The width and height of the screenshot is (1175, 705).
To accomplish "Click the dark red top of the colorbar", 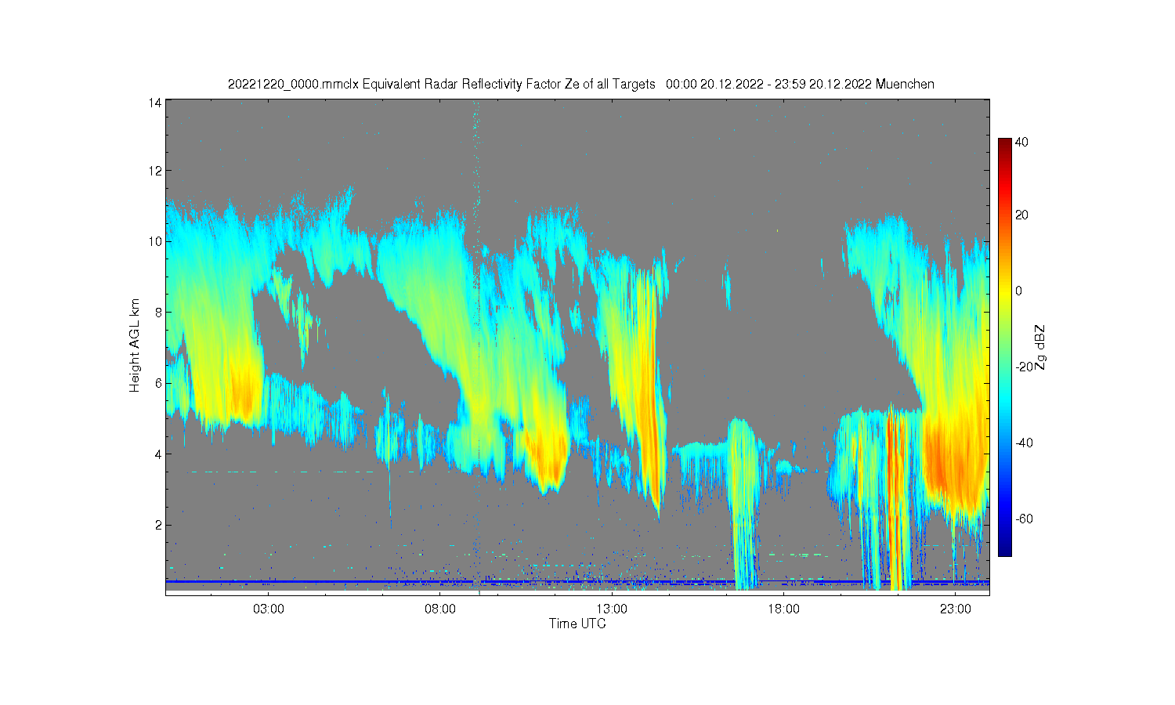I will point(1004,144).
